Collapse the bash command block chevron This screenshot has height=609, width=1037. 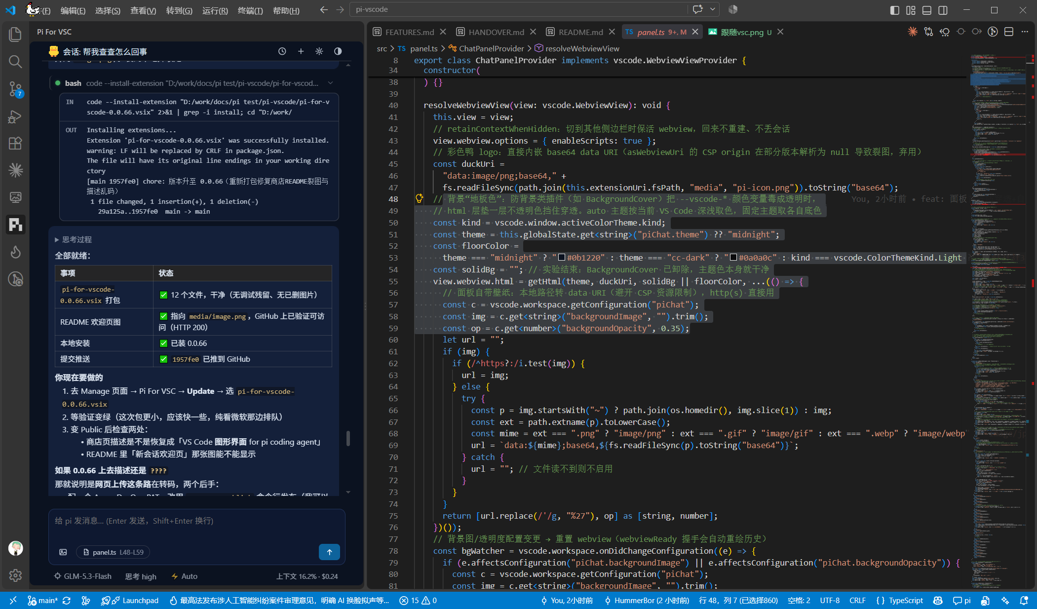(x=330, y=83)
